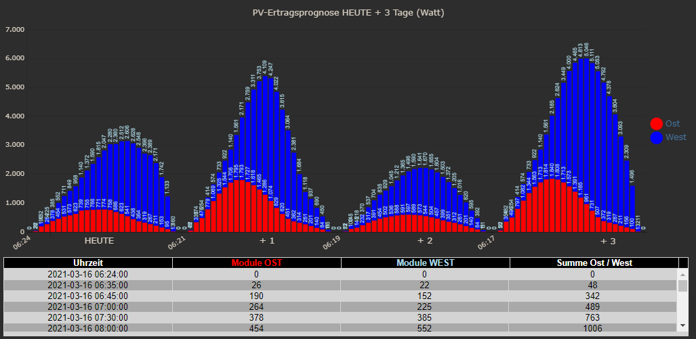Select cell 2021-03-16 07:00:00

pos(88,307)
